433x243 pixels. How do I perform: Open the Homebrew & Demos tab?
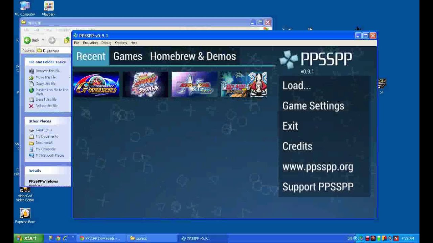click(x=193, y=56)
